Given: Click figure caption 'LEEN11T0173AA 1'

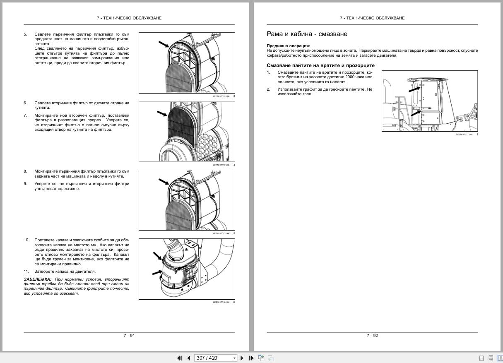Looking at the screenshot, I should (x=467, y=134).
